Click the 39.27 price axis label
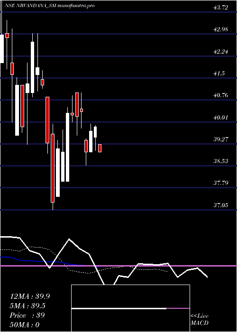 (x=221, y=139)
